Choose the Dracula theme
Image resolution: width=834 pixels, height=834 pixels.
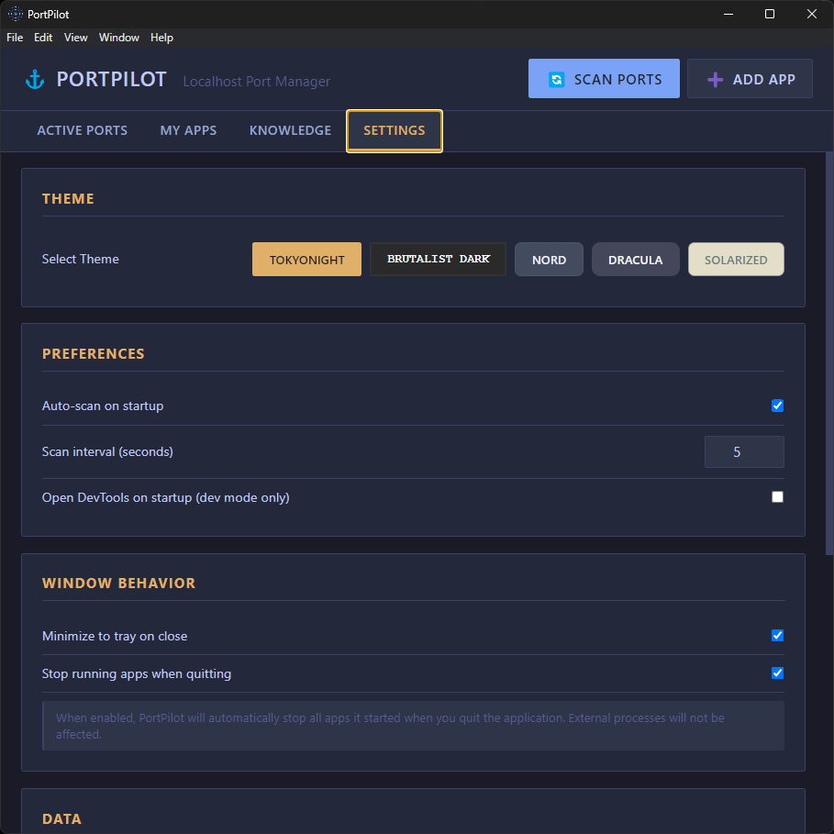point(635,260)
